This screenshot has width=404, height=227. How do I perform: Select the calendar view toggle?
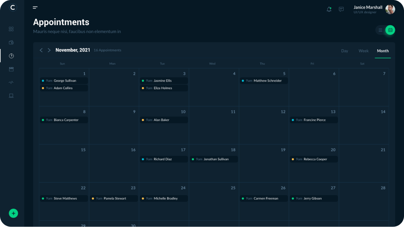point(390,30)
